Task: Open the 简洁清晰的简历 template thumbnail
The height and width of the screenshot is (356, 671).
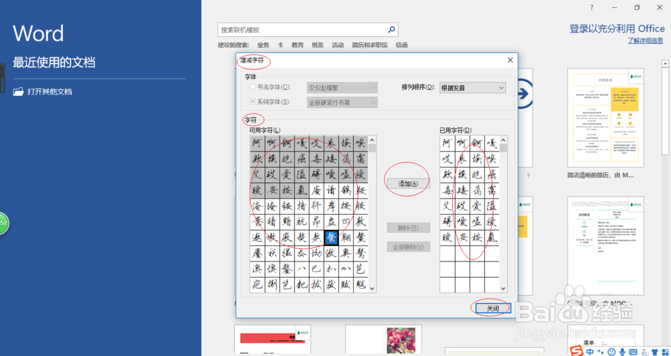Action: 605,117
